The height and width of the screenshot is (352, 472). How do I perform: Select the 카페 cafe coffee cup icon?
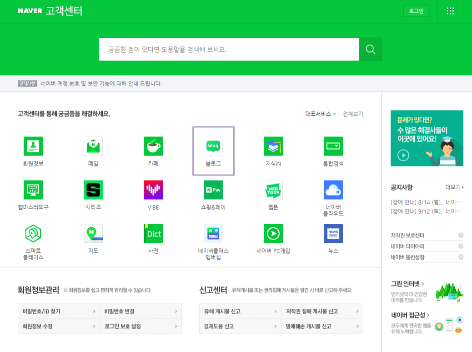coord(153,146)
